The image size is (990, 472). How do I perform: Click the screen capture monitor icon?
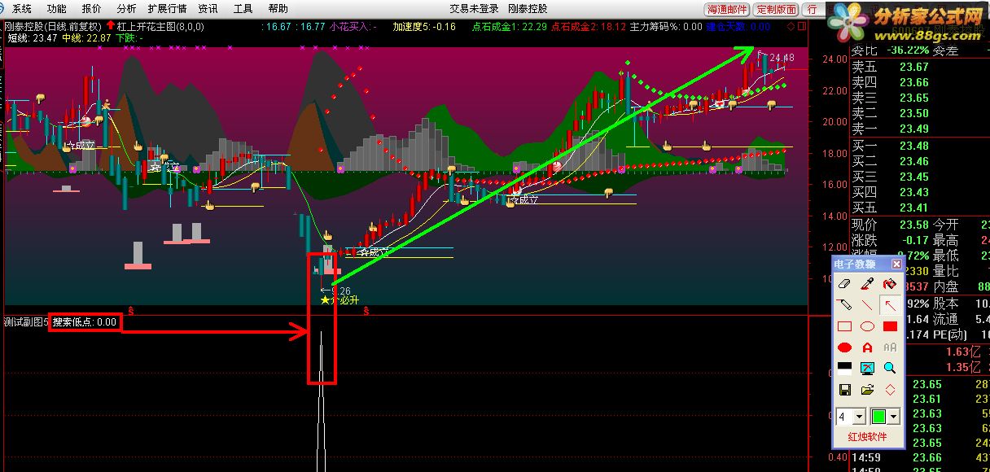pos(867,368)
